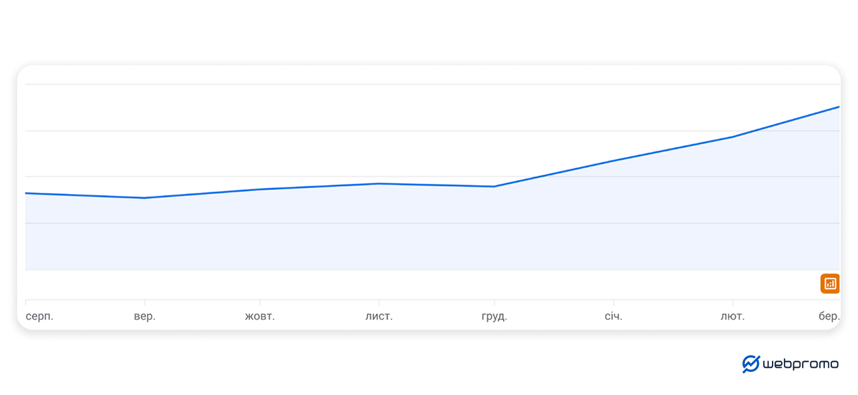Select the вер. month label

(145, 316)
